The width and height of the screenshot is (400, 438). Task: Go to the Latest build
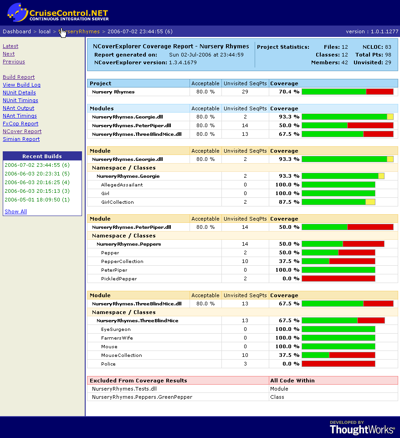10,46
